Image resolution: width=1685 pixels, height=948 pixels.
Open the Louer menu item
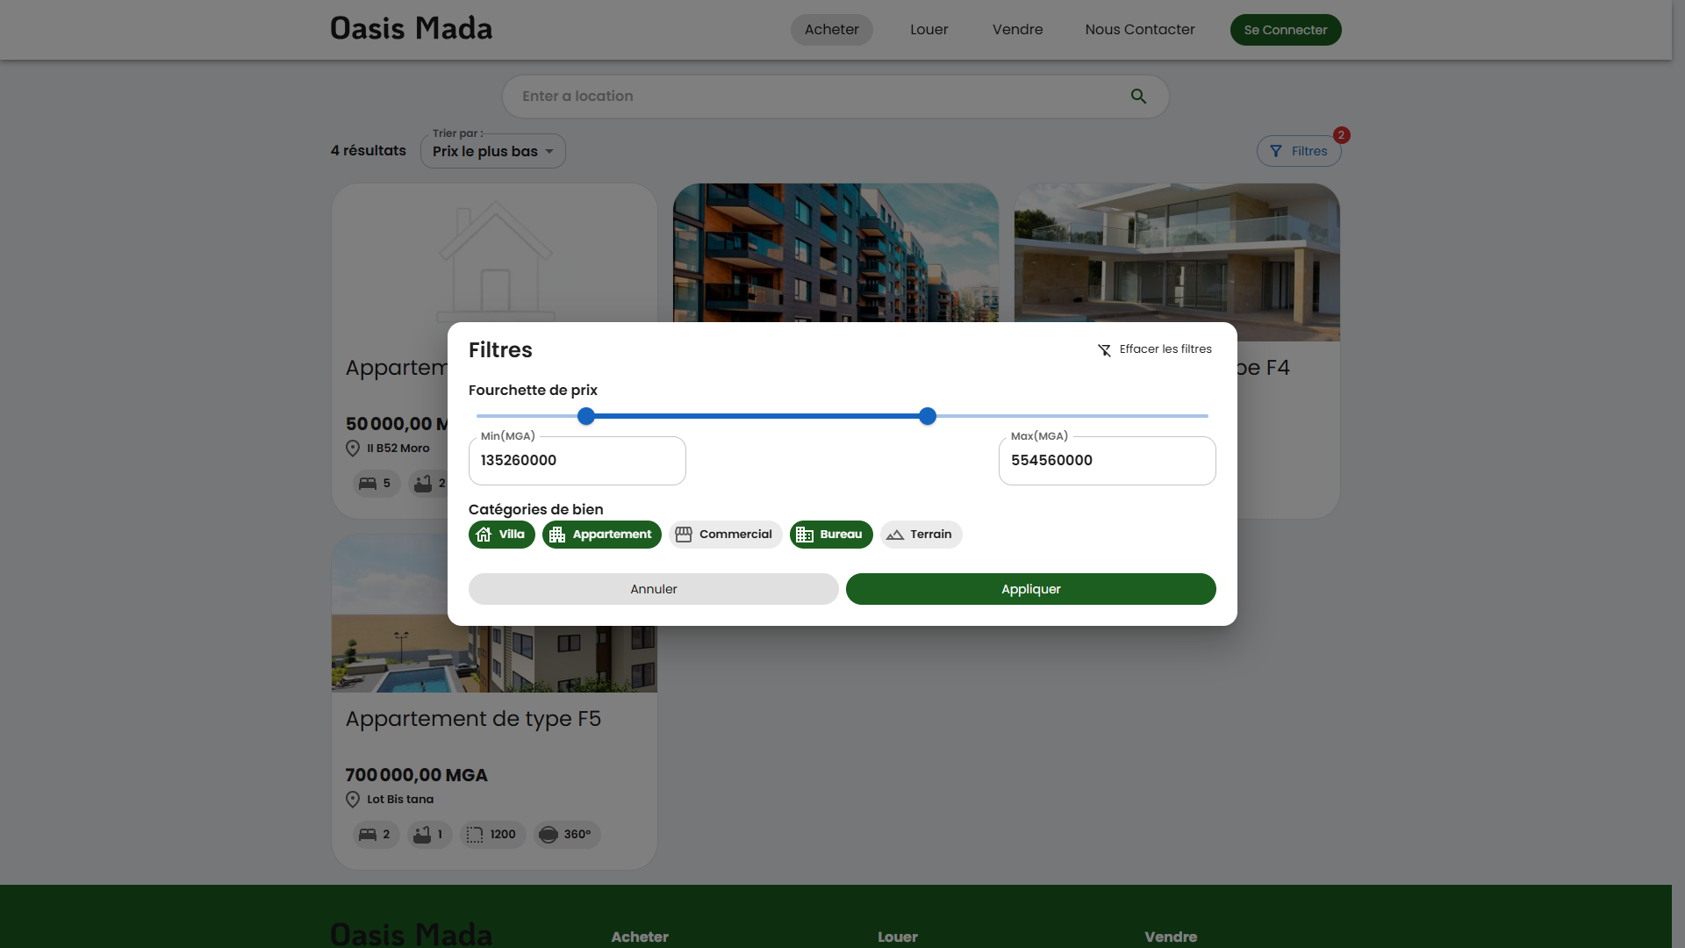pyautogui.click(x=929, y=30)
